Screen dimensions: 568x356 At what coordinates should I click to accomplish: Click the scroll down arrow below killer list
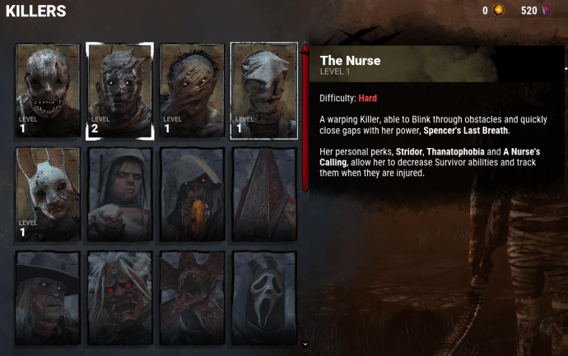[x=305, y=344]
